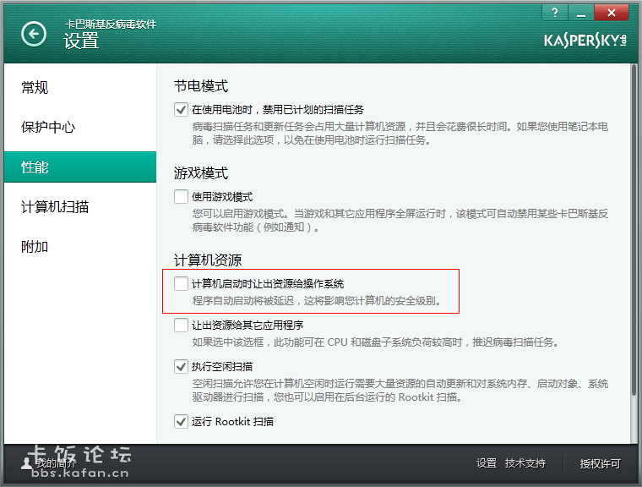Click the 设置 link in footer

tap(487, 463)
